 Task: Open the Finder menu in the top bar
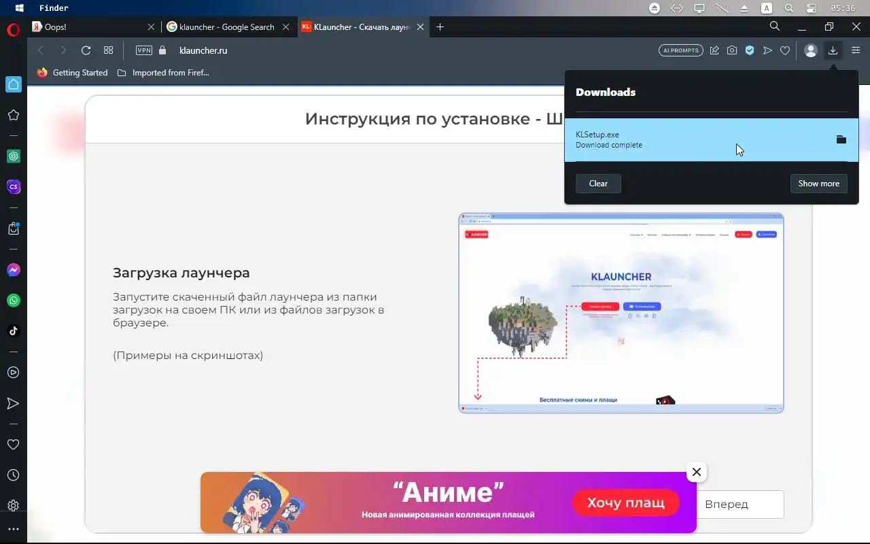(x=54, y=8)
